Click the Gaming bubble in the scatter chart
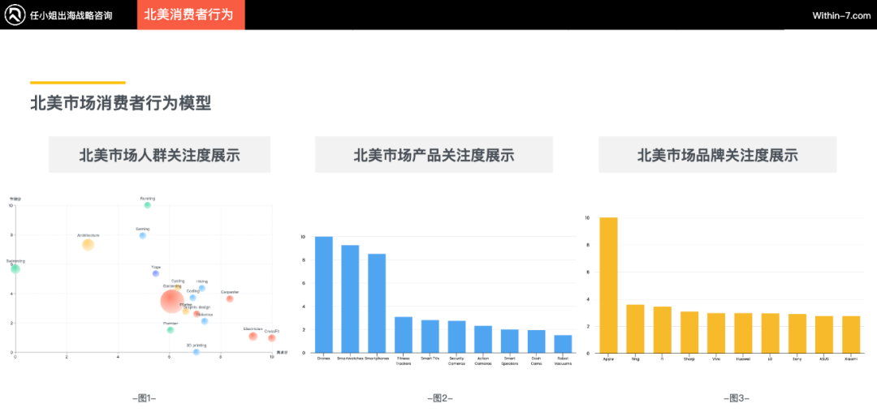 [143, 235]
